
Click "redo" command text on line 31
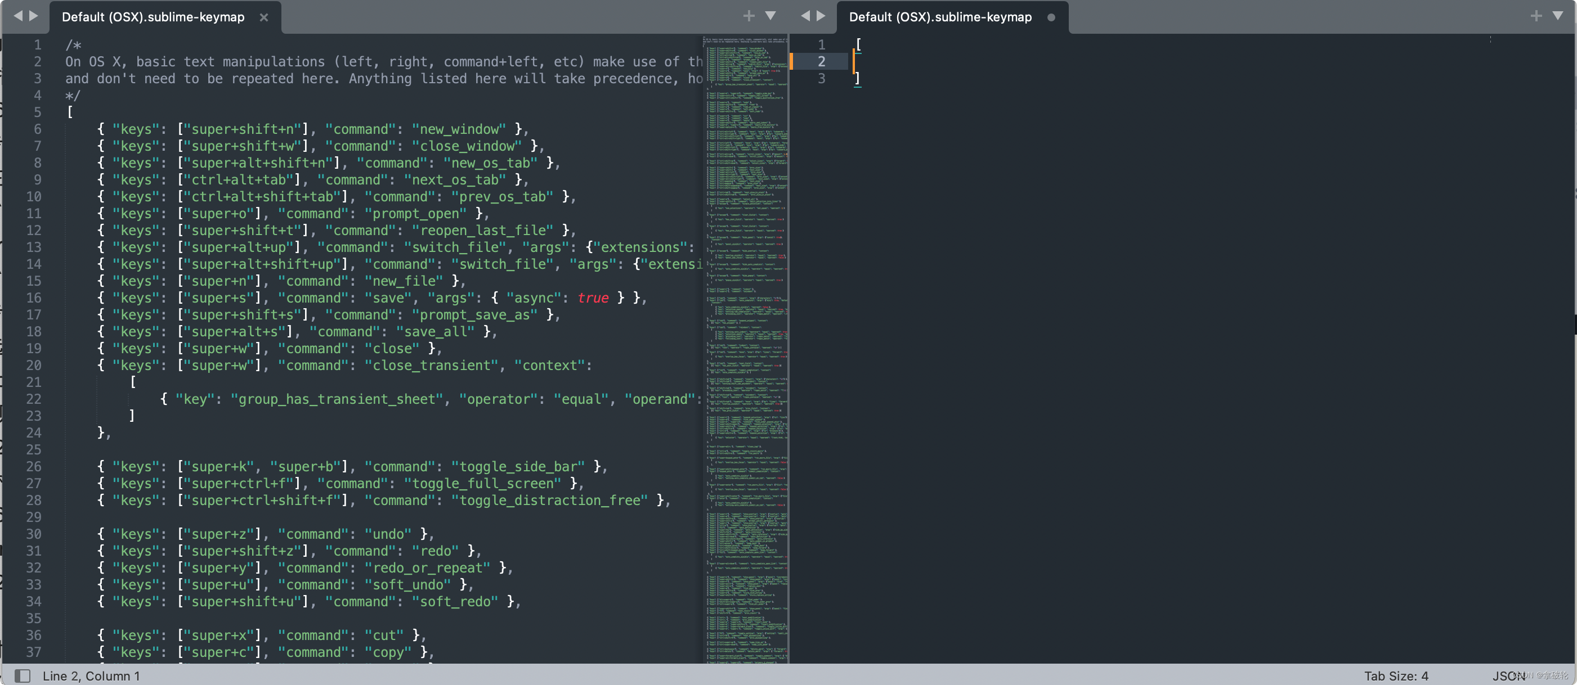[435, 551]
